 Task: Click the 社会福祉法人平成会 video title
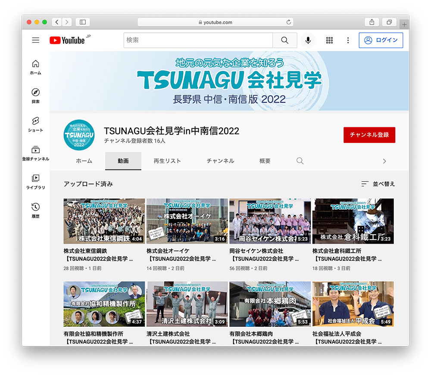(x=347, y=338)
